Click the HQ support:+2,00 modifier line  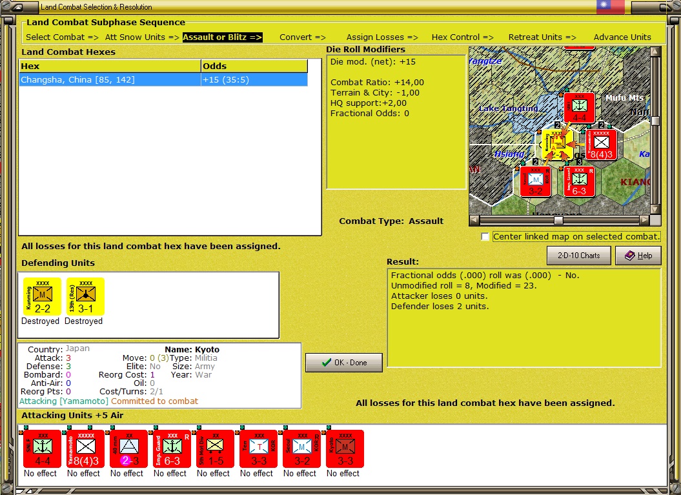[x=369, y=103]
